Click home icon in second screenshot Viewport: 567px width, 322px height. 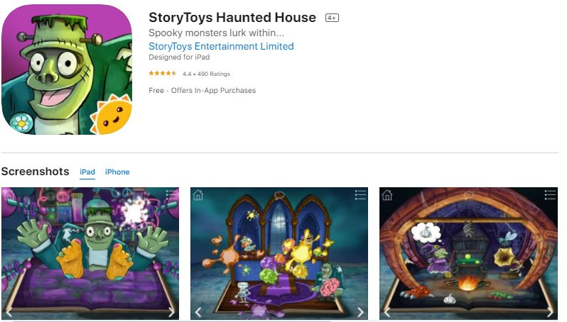pos(198,195)
